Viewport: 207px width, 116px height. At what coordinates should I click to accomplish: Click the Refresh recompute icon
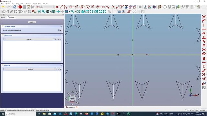click(15, 7)
